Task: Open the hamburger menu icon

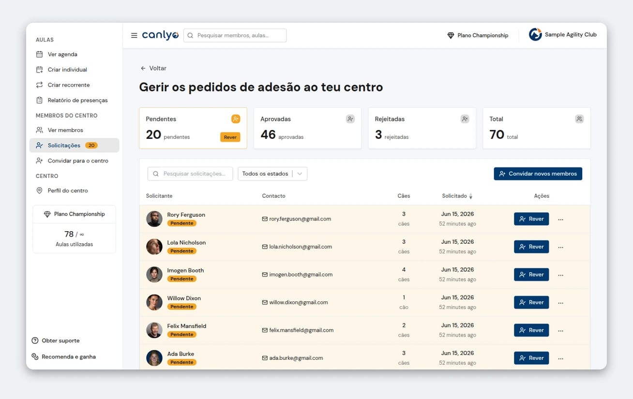Action: point(134,35)
